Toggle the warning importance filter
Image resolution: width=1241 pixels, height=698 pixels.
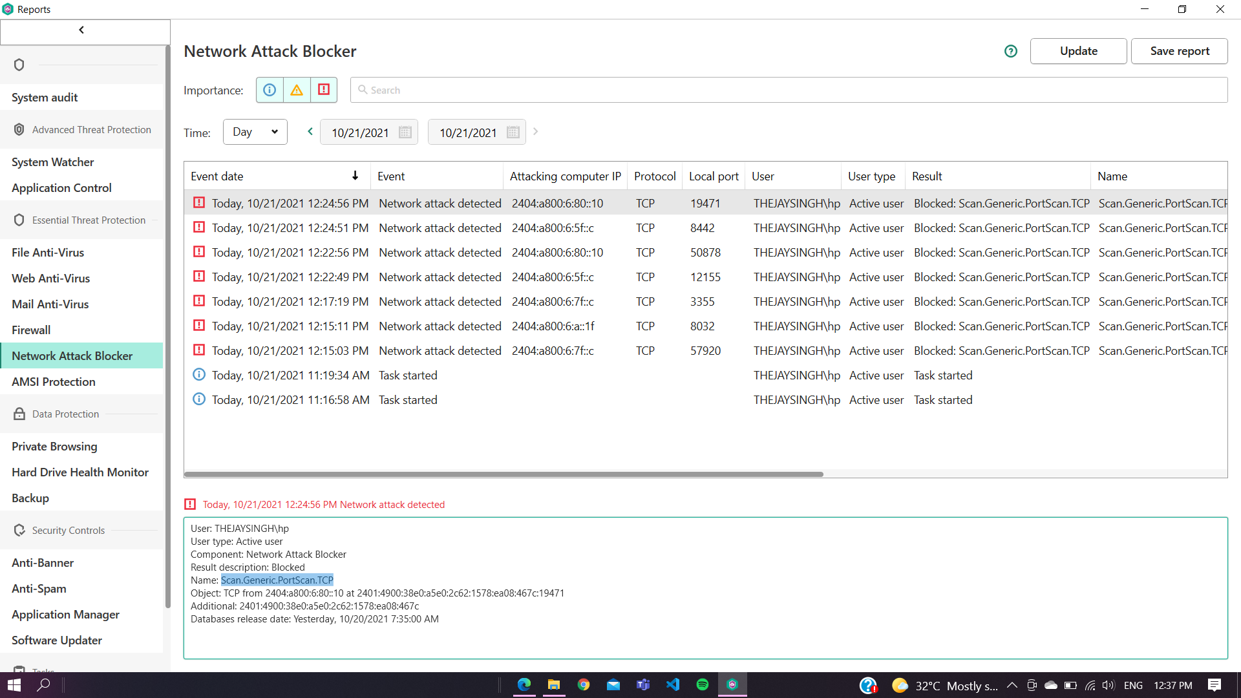tap(297, 90)
